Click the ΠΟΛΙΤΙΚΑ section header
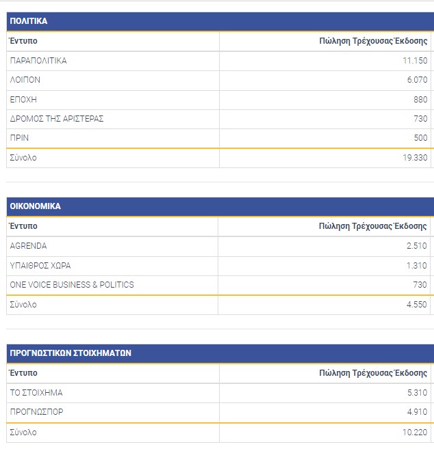 coord(29,21)
